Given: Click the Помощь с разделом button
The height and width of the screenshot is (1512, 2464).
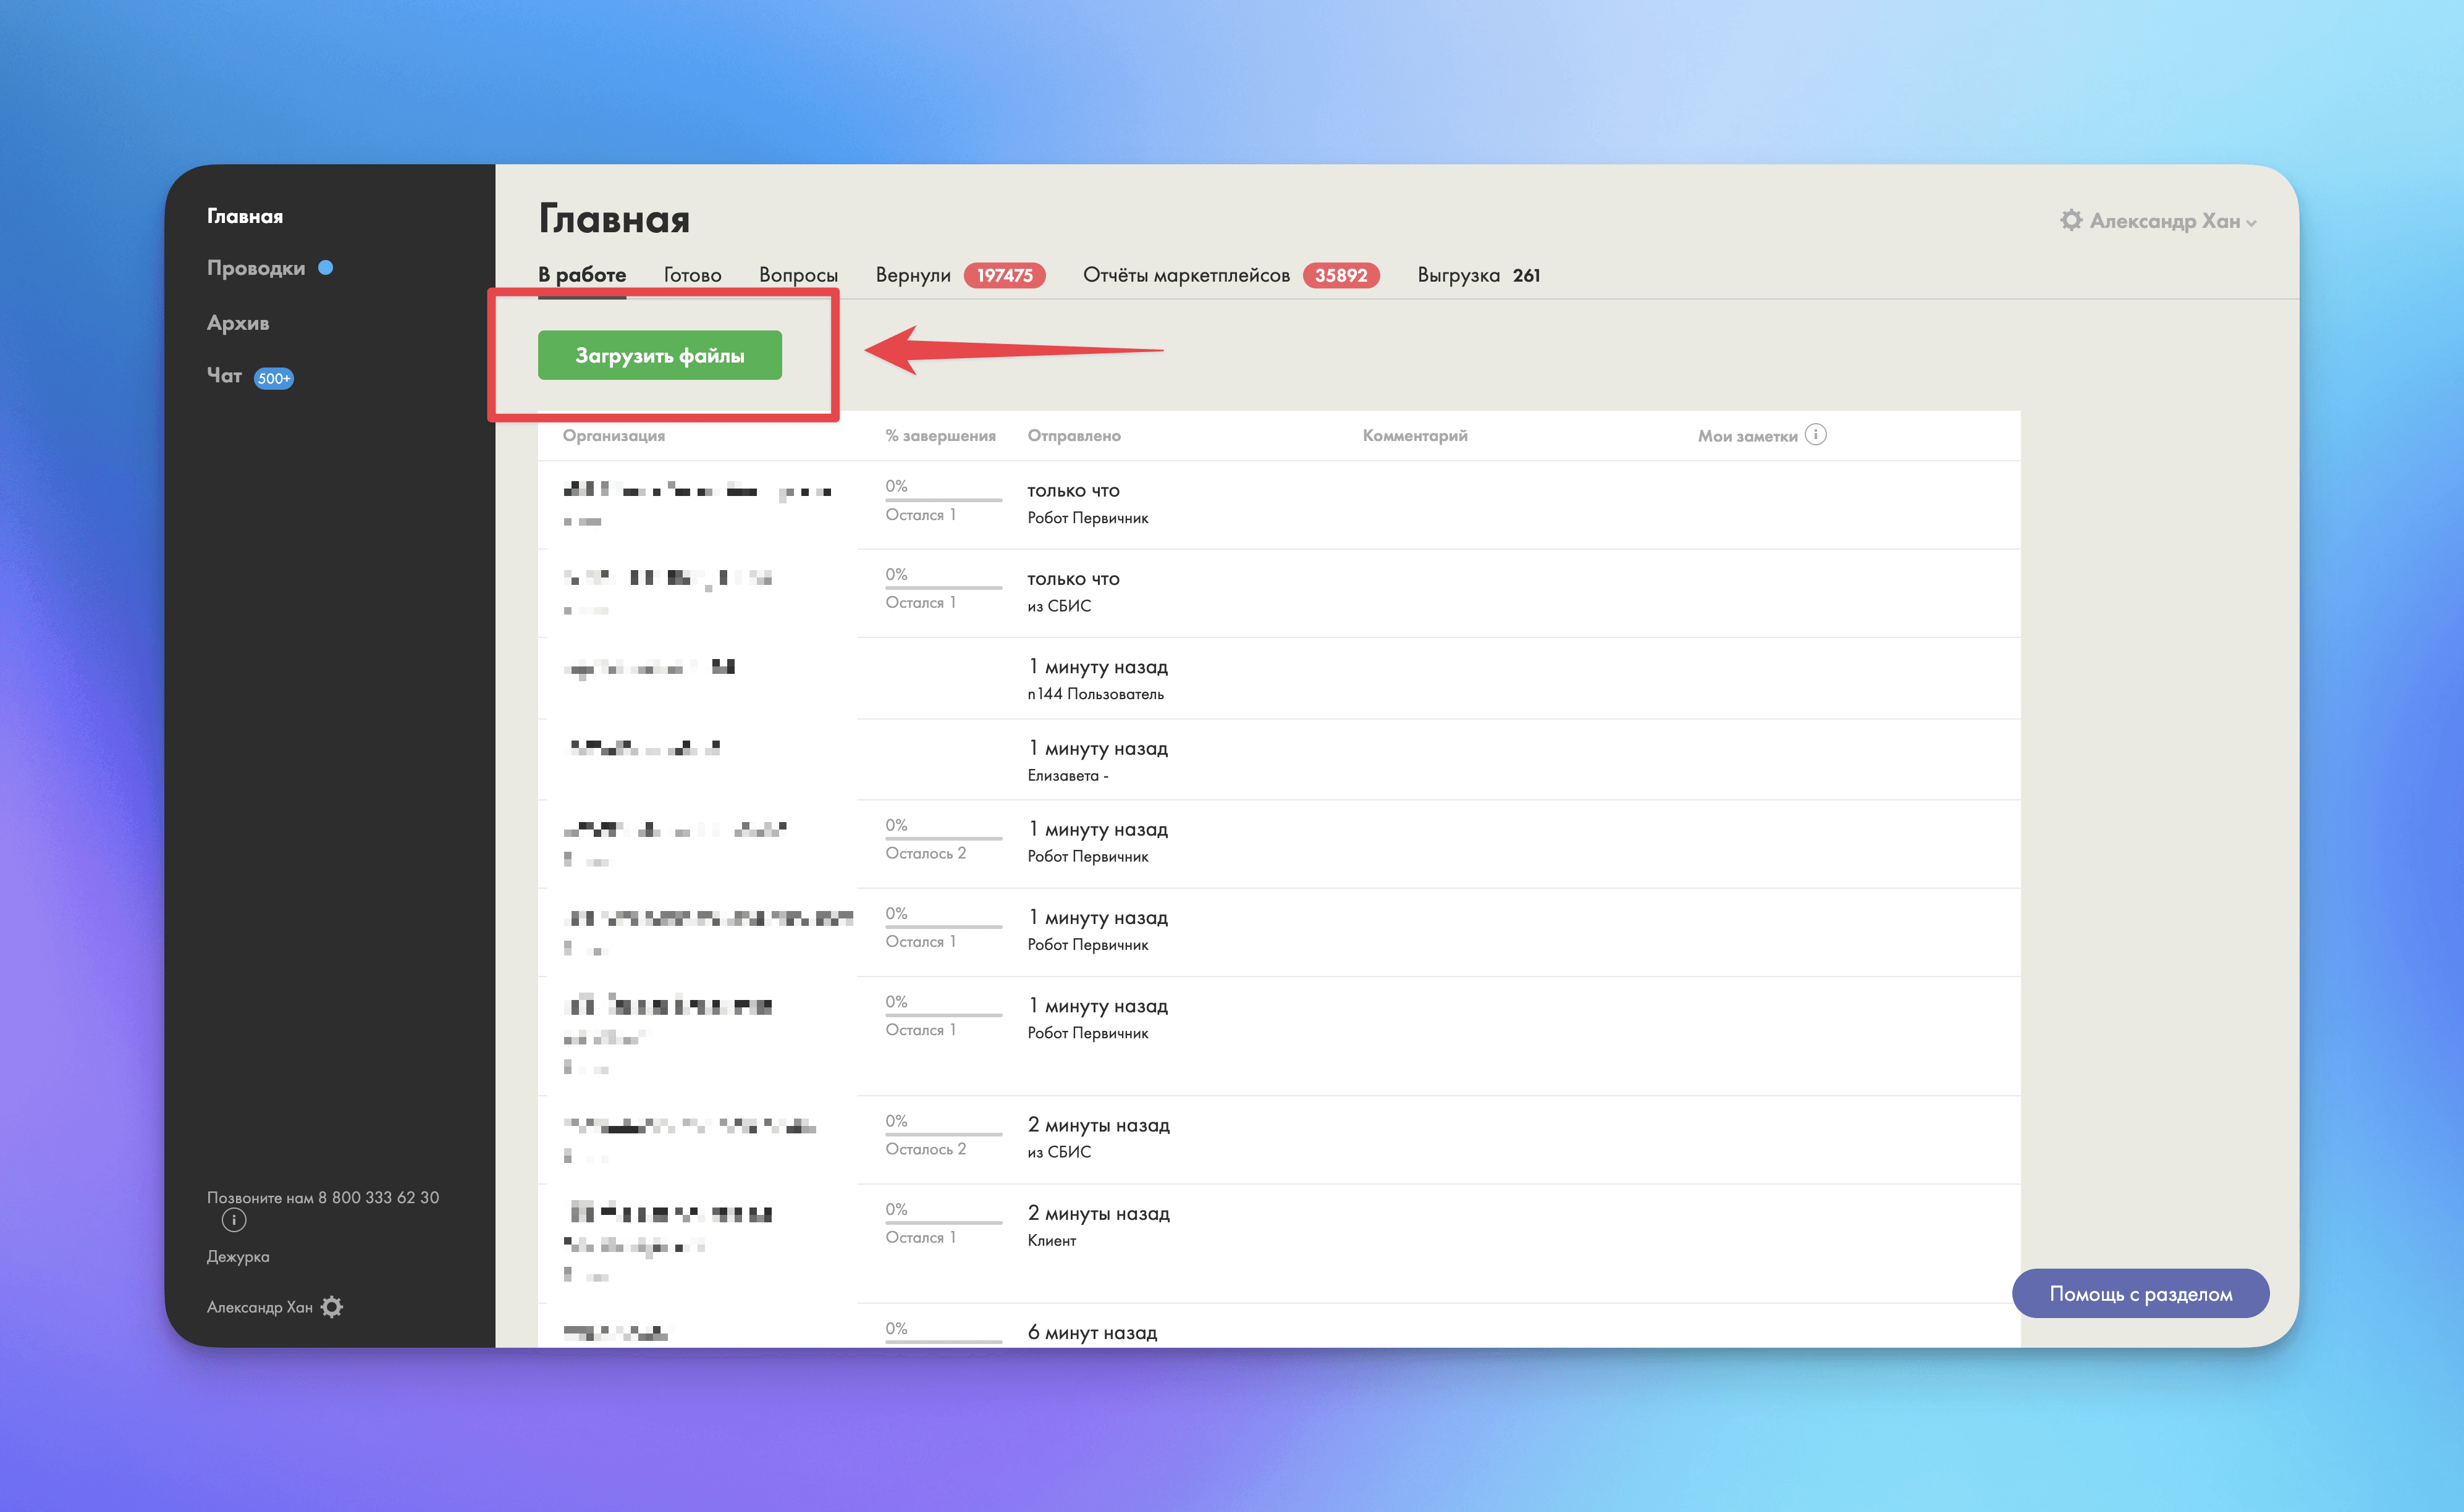Looking at the screenshot, I should click(2140, 1293).
